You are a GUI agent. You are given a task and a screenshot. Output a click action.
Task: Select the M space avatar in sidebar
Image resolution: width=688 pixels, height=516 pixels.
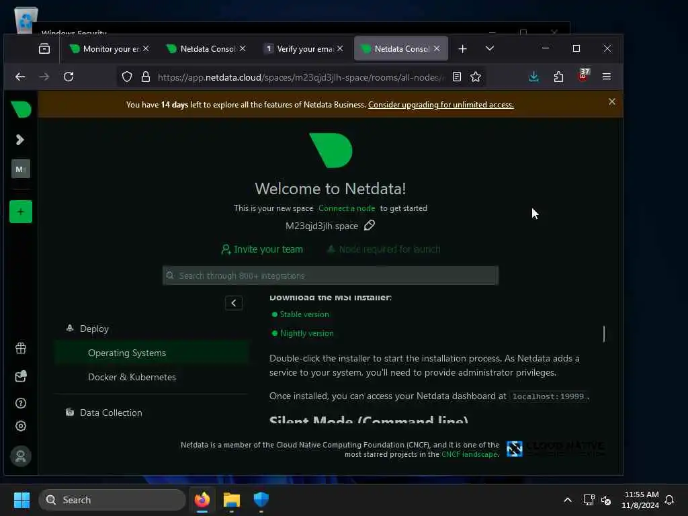click(21, 169)
